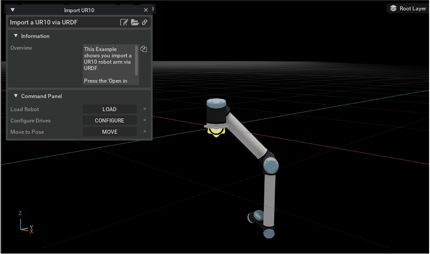This screenshot has width=430, height=254.
Task: Click the status dot beside CONFIGURE
Action: click(145, 120)
